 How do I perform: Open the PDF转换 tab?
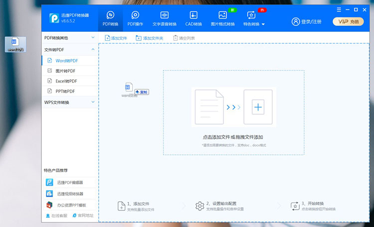coord(110,18)
